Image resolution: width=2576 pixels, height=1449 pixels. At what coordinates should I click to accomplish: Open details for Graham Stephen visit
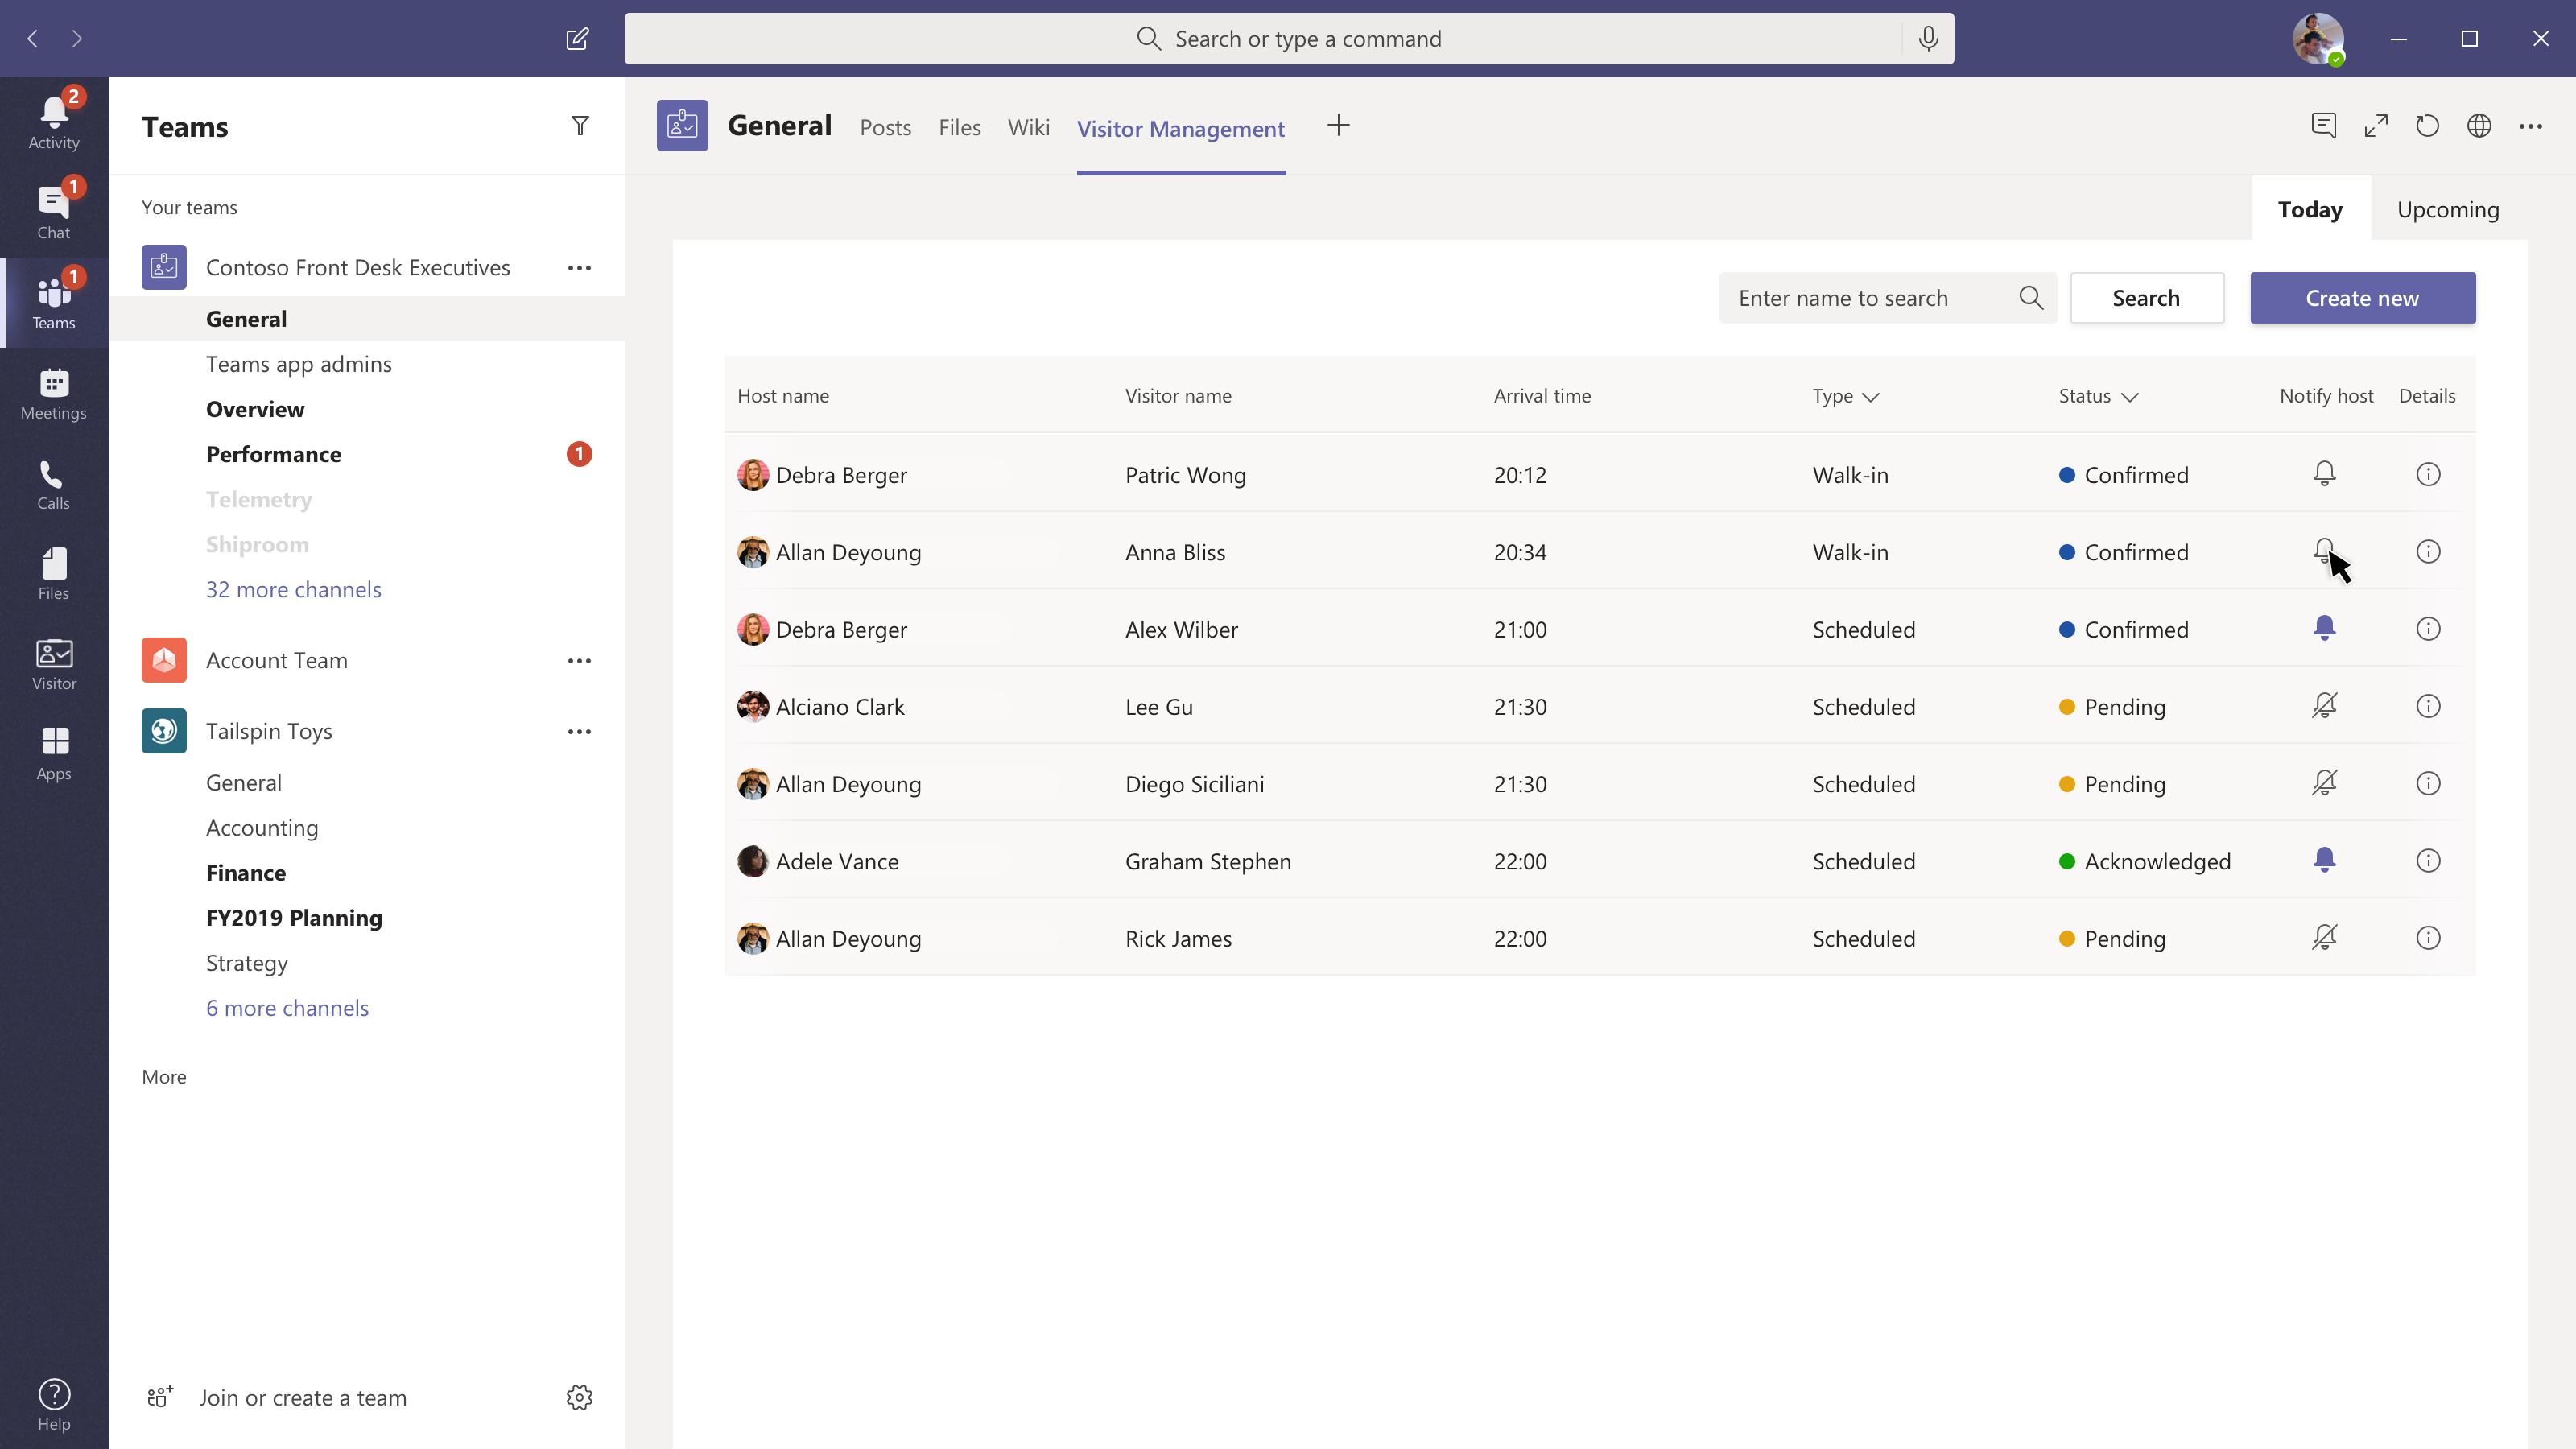point(2428,861)
